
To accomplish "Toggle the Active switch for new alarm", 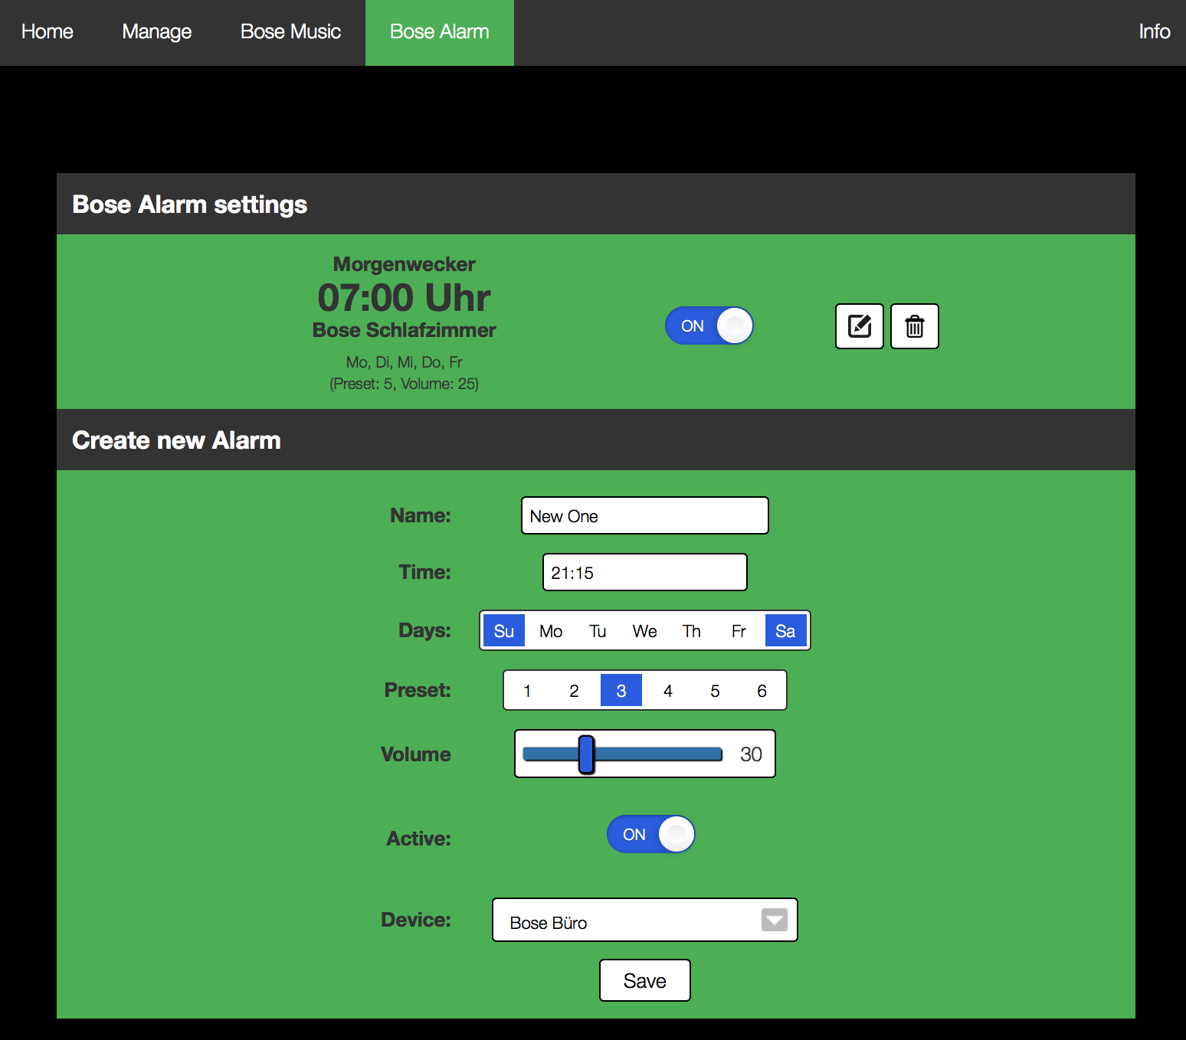I will [x=650, y=834].
